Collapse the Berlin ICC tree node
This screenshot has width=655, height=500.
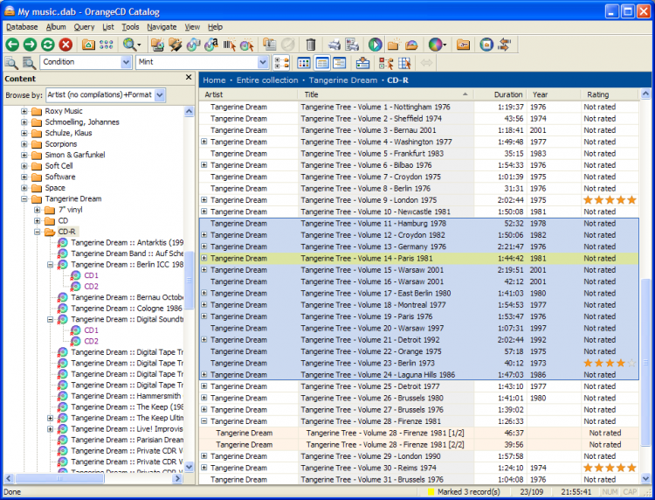click(50, 265)
